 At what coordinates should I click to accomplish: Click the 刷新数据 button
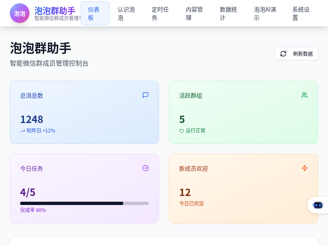[x=296, y=54]
